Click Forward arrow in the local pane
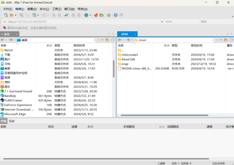This screenshot has height=165, width=234. pos(11,40)
